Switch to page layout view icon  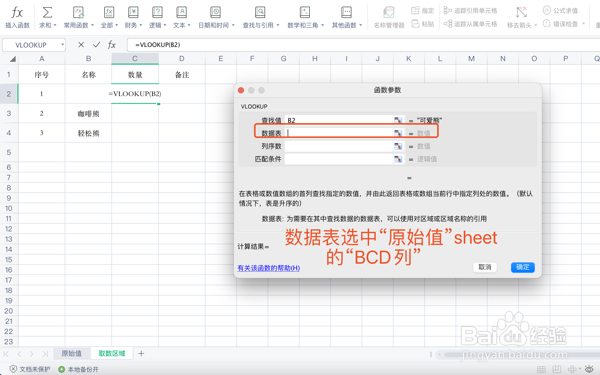pyautogui.click(x=557, y=369)
